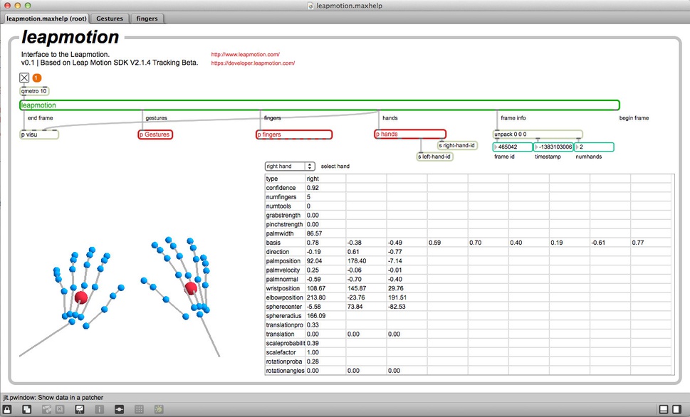690x417 pixels.
Task: Click the 'grabstrength' row label
Action: coord(283,215)
